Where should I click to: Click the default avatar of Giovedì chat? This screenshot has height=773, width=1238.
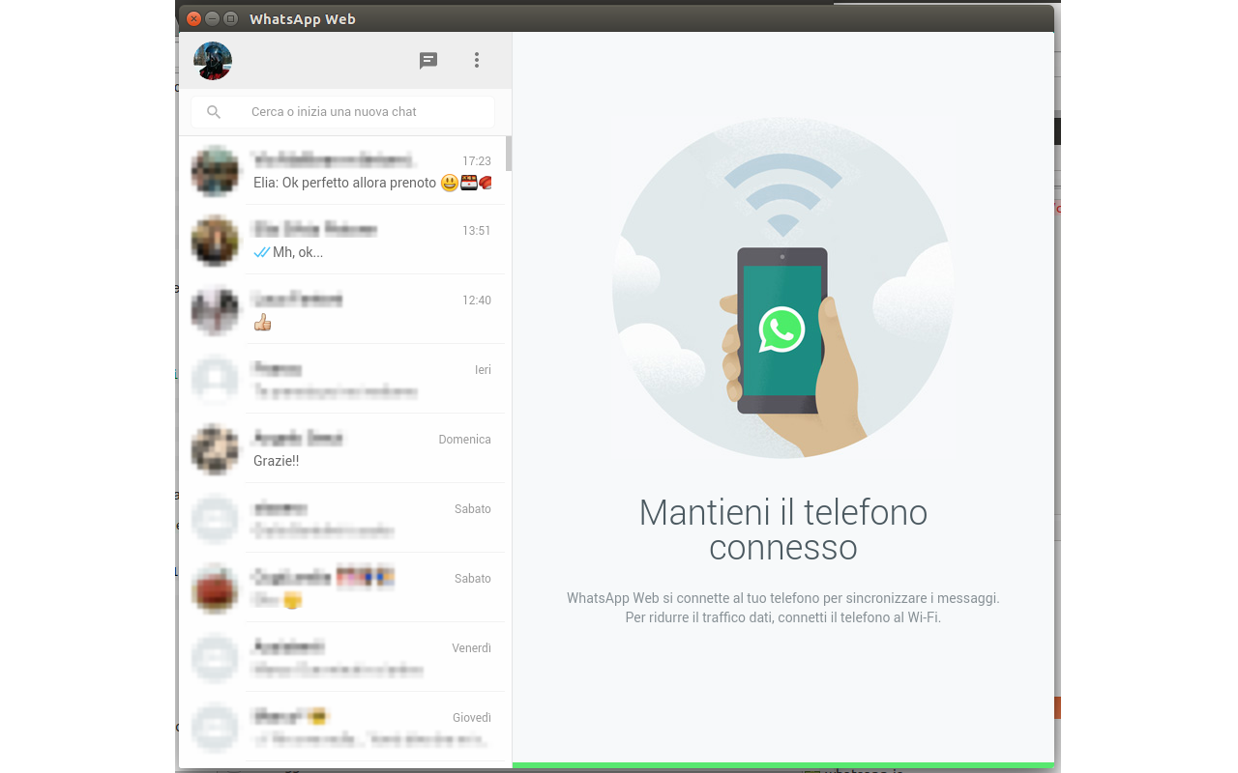coord(215,728)
